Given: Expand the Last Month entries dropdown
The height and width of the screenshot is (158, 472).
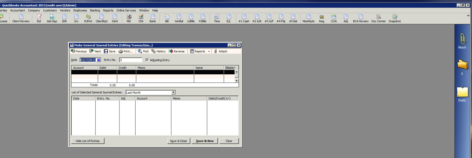Looking at the screenshot, I should [x=173, y=92].
